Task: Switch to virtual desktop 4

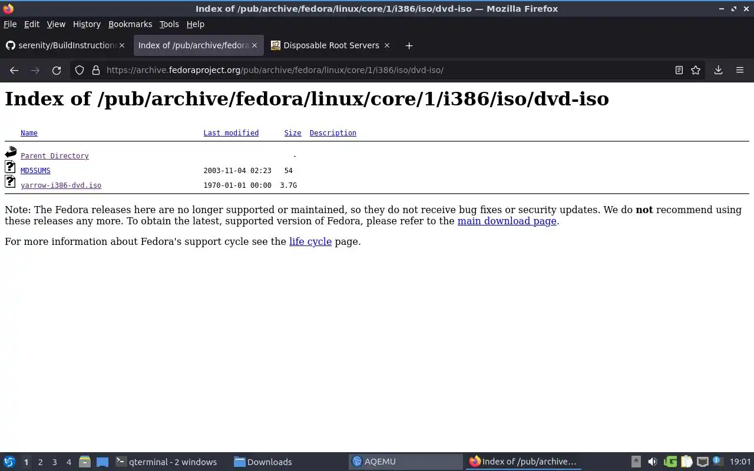Action: coord(68,462)
